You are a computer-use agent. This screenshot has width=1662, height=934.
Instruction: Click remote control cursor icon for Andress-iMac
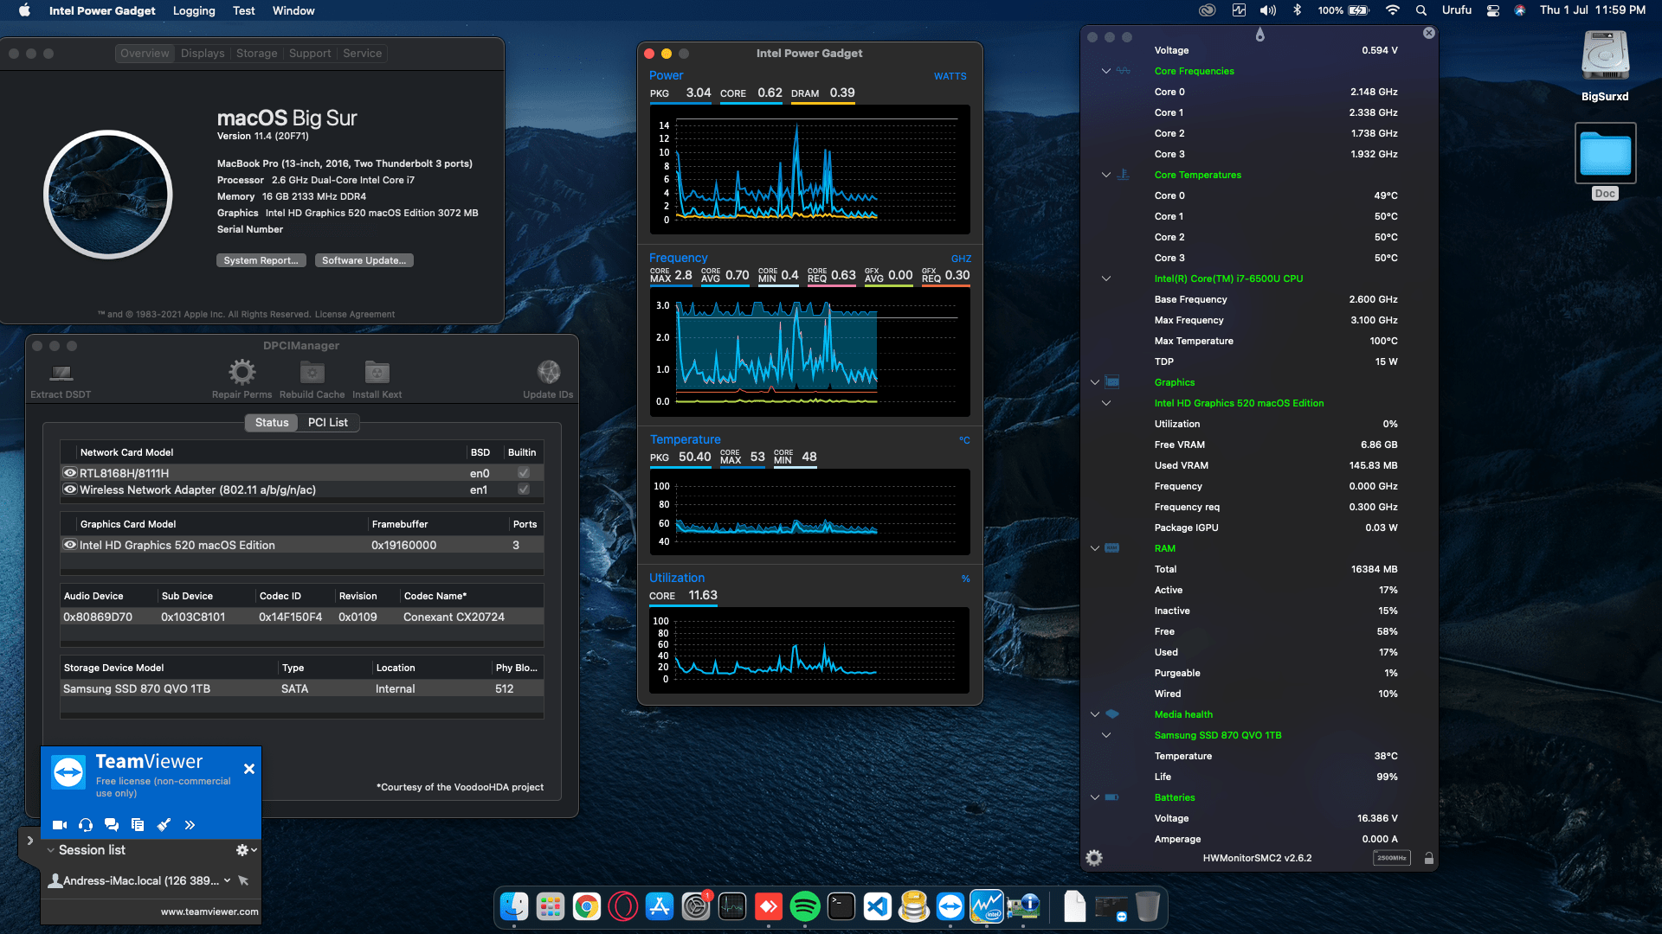point(243,880)
